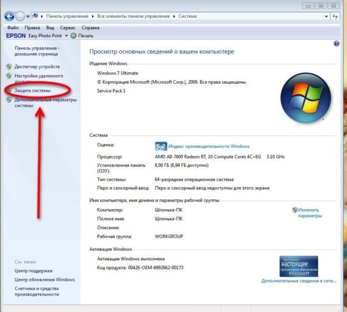Click the genuine Microsoft software badge
This screenshot has width=347, height=312.
point(299,266)
